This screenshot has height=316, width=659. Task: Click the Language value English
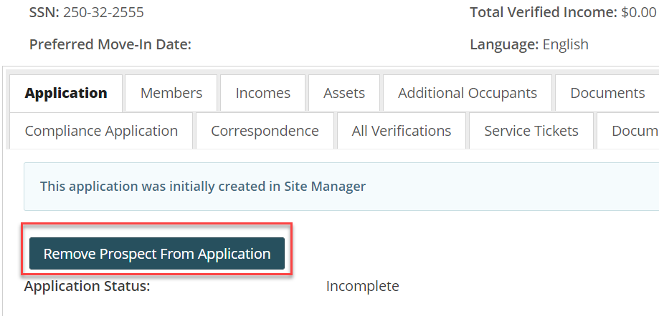(x=565, y=44)
